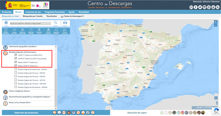Click the Bienvenido language link
Screen dimensions: 221x116
click(x=197, y=1)
